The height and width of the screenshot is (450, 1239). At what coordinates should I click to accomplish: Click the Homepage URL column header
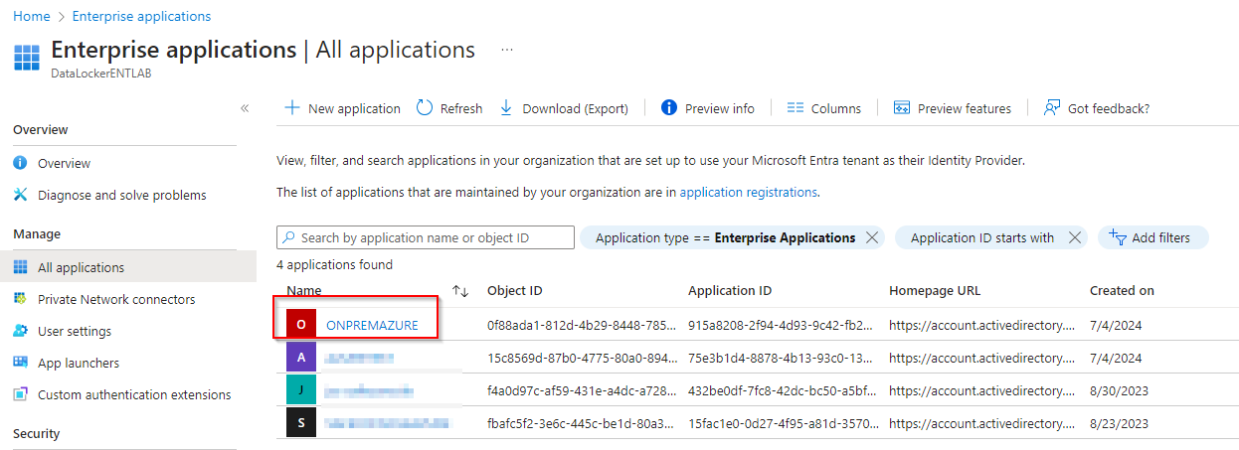pyautogui.click(x=935, y=291)
